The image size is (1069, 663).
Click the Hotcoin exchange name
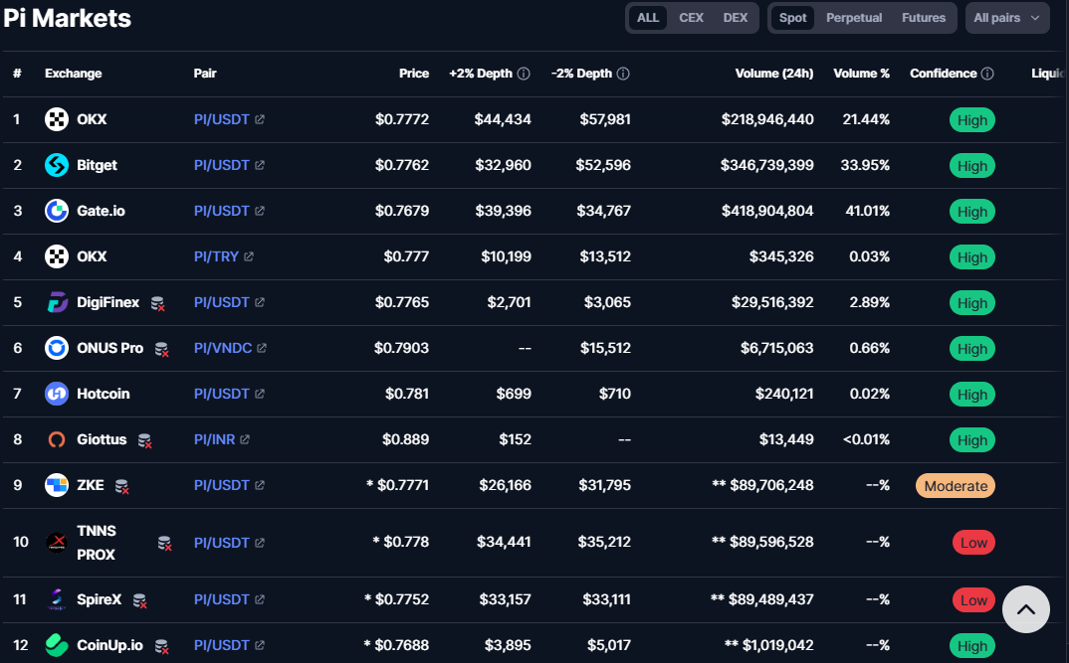click(103, 394)
